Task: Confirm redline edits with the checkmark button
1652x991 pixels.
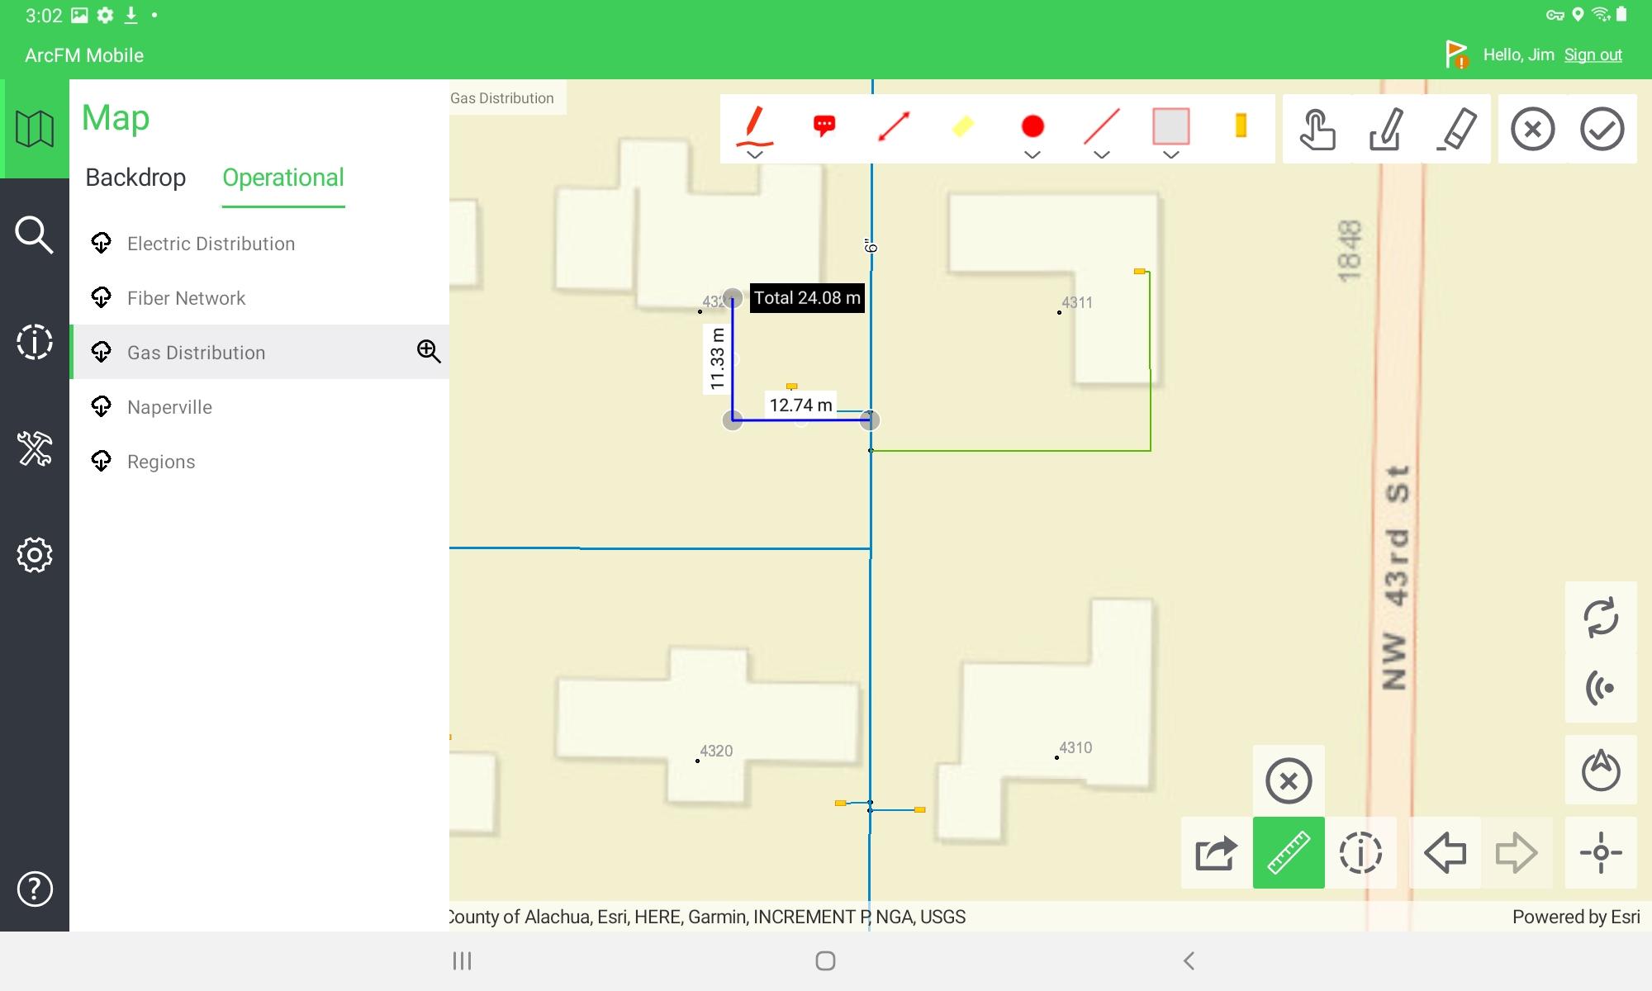Action: pos(1602,129)
